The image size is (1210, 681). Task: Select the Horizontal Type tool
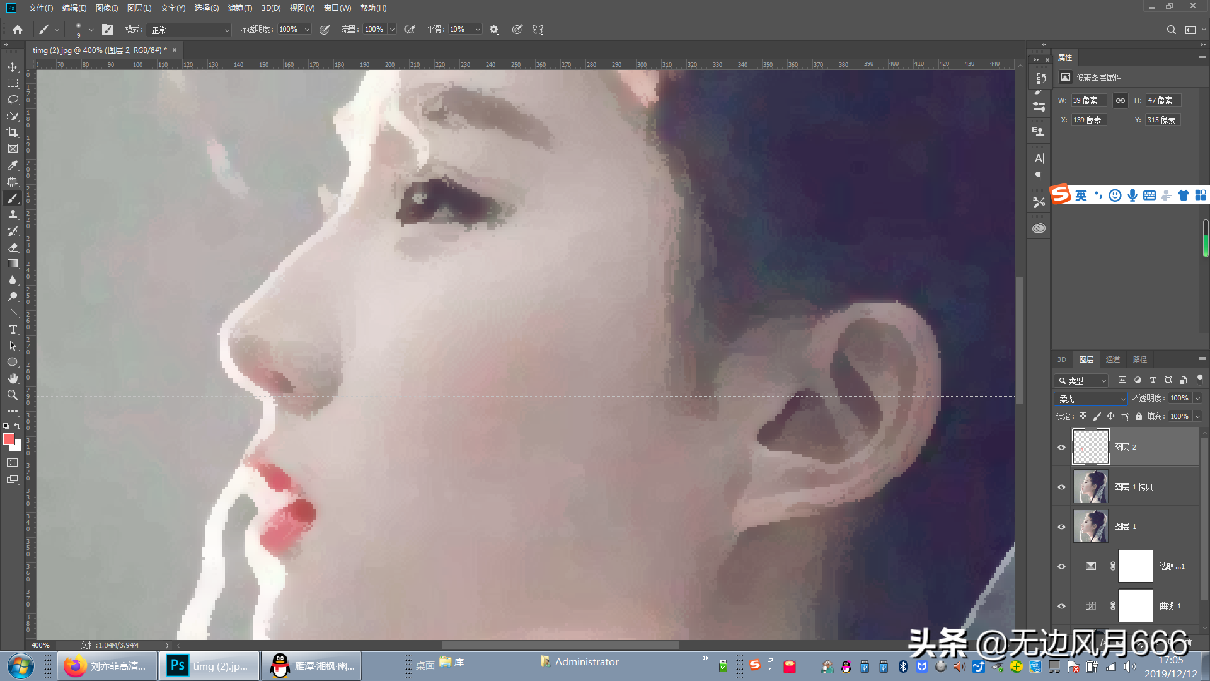(x=13, y=329)
